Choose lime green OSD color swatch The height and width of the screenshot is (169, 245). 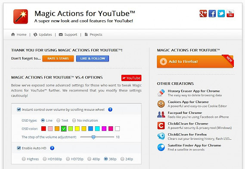click(x=71, y=128)
